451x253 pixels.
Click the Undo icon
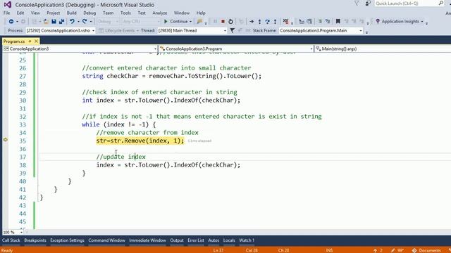coord(72,22)
